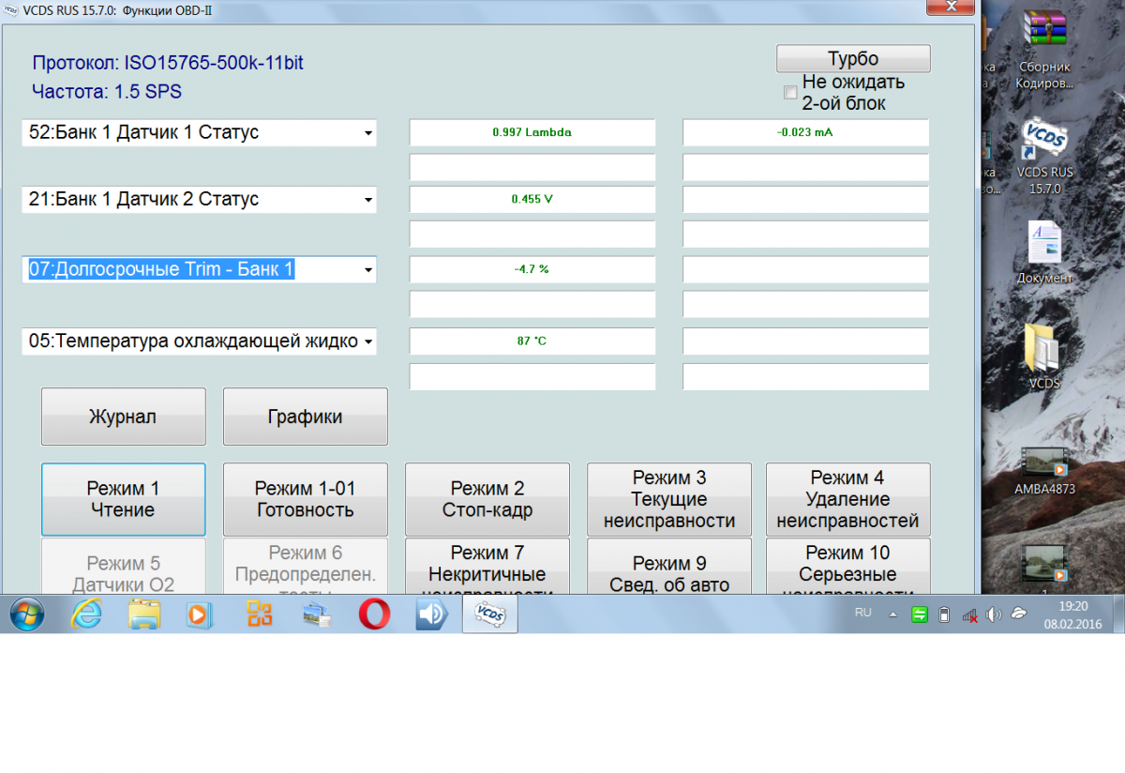Screen dimensions: 1125x773
Task: Enable the Не ожидать 2-ой блок checkbox
Action: [x=790, y=92]
